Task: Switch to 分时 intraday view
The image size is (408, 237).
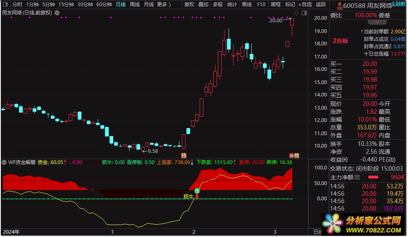Action: click(17, 5)
